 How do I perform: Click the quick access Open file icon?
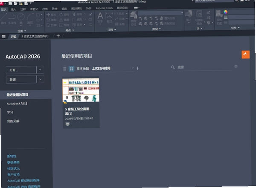(x=15, y=3)
